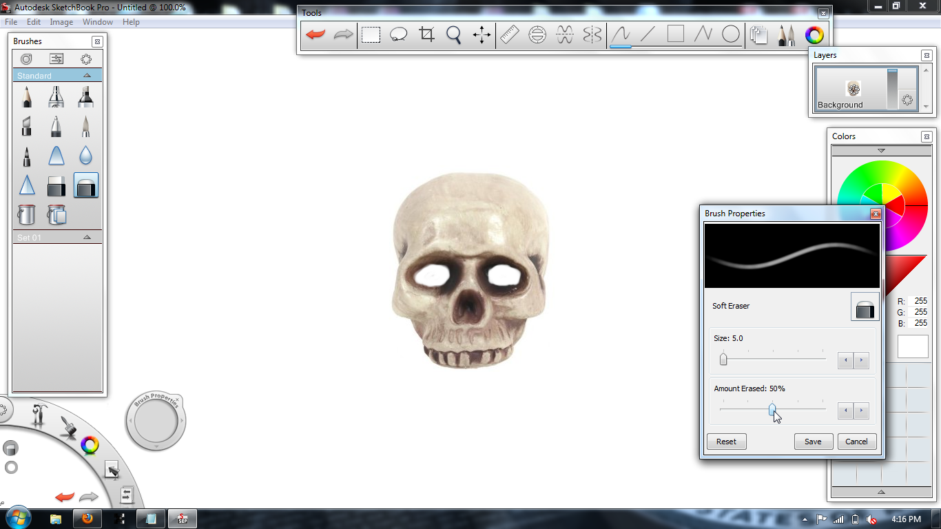Expand Colors panel top arrow

(881, 151)
